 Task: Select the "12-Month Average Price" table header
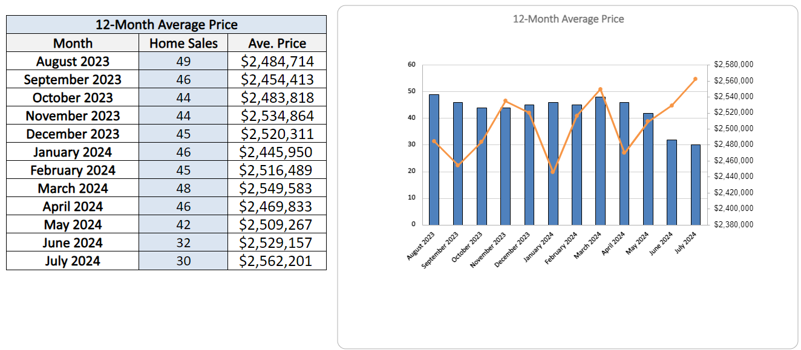click(166, 25)
